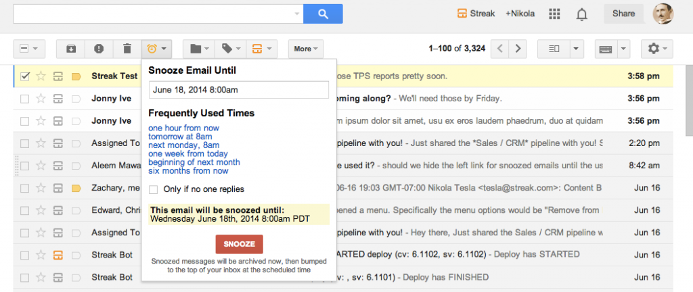Delete the selected email with trash icon
The width and height of the screenshot is (693, 292).
(127, 49)
